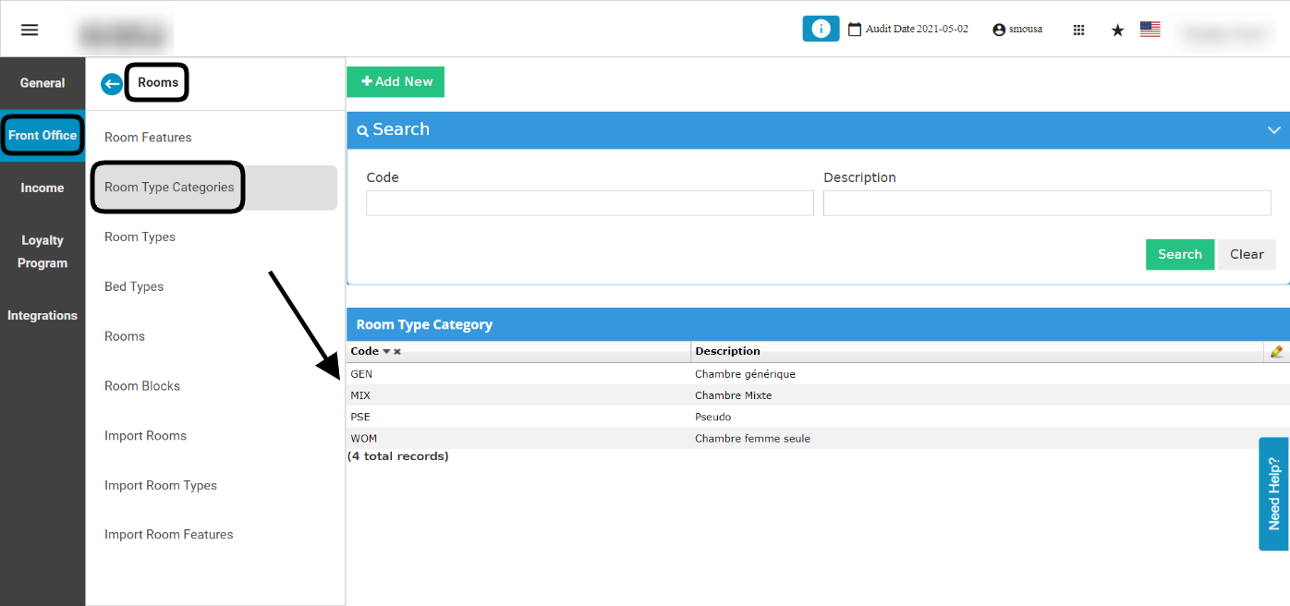This screenshot has width=1290, height=606.
Task: Open Room Blocks menu item
Action: [x=142, y=386]
